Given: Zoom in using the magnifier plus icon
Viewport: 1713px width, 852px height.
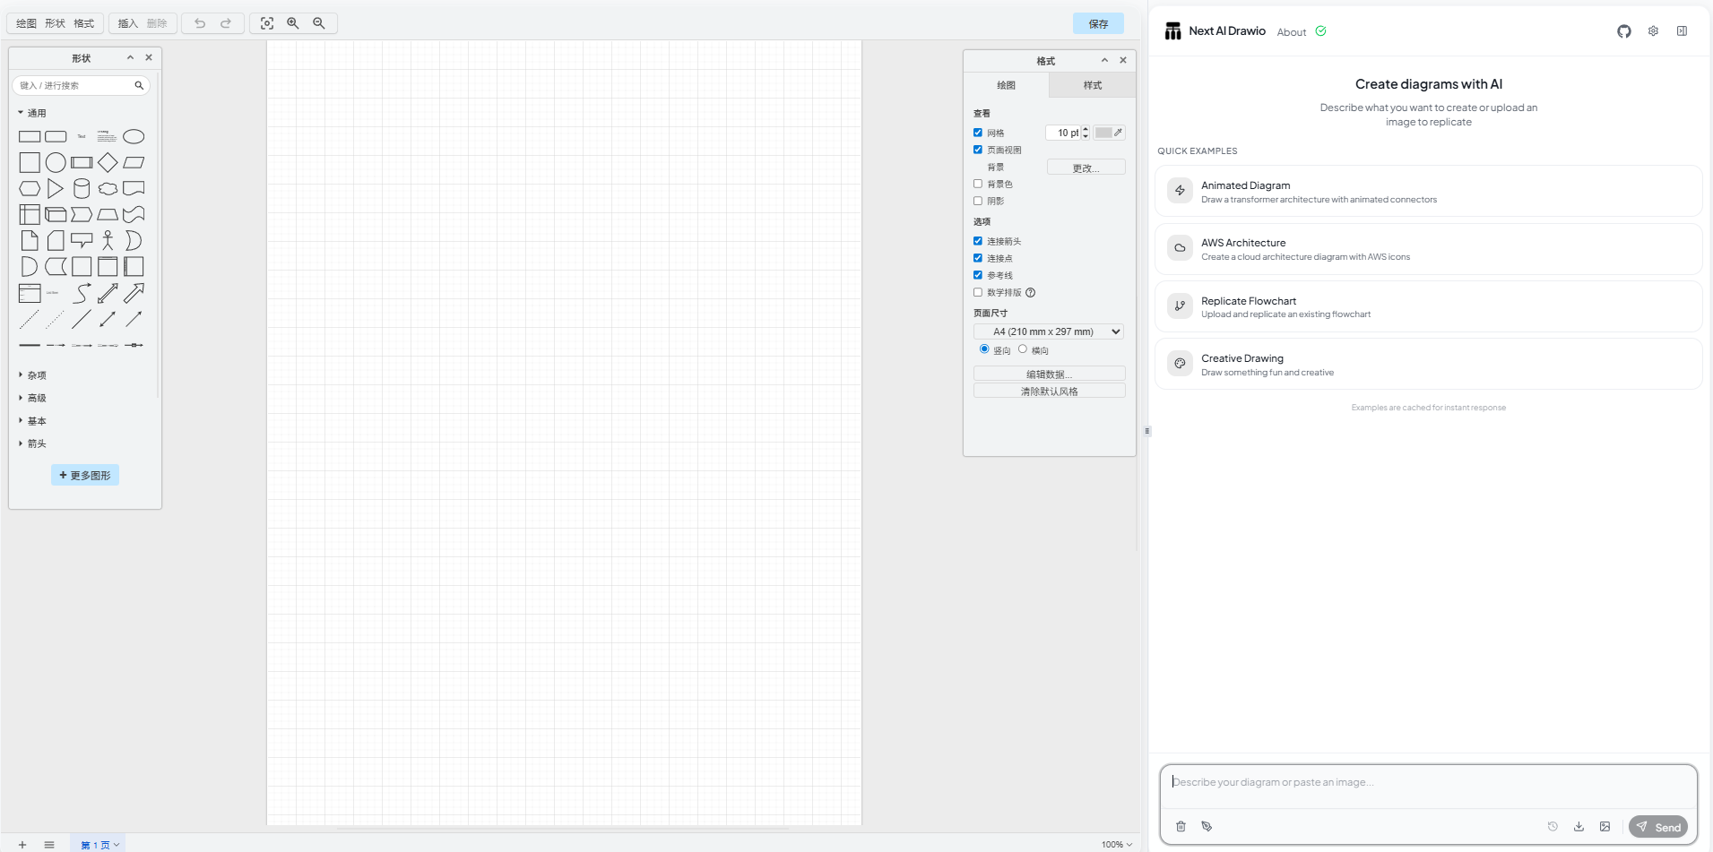Looking at the screenshot, I should coord(293,23).
